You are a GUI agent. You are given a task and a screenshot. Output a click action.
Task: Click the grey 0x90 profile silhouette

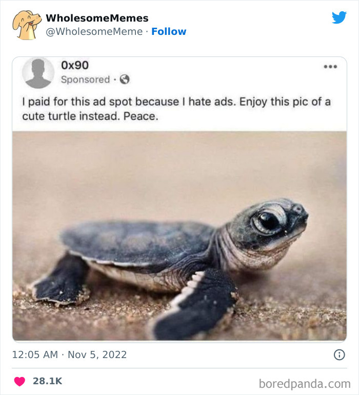38,73
